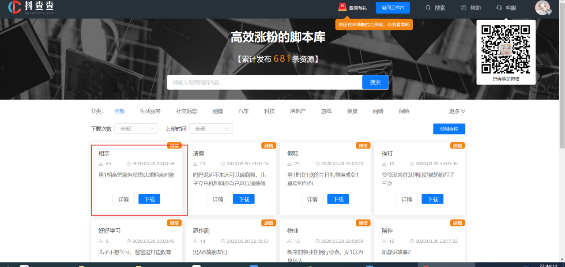Viewport: 565px width, 267px height.
Task: Click the 返回工作台 button
Action: [392, 7]
